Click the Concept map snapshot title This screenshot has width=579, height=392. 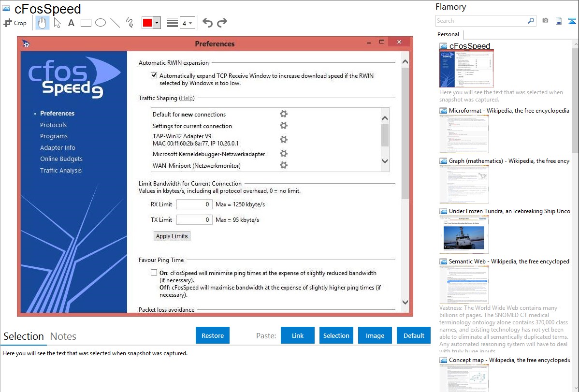509,360
